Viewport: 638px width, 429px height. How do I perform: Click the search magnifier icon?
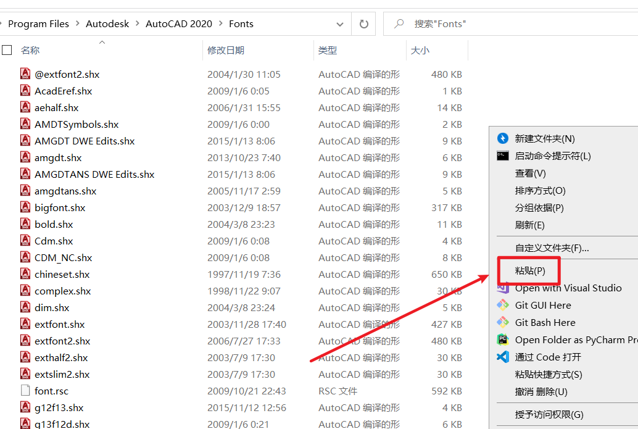(x=399, y=23)
